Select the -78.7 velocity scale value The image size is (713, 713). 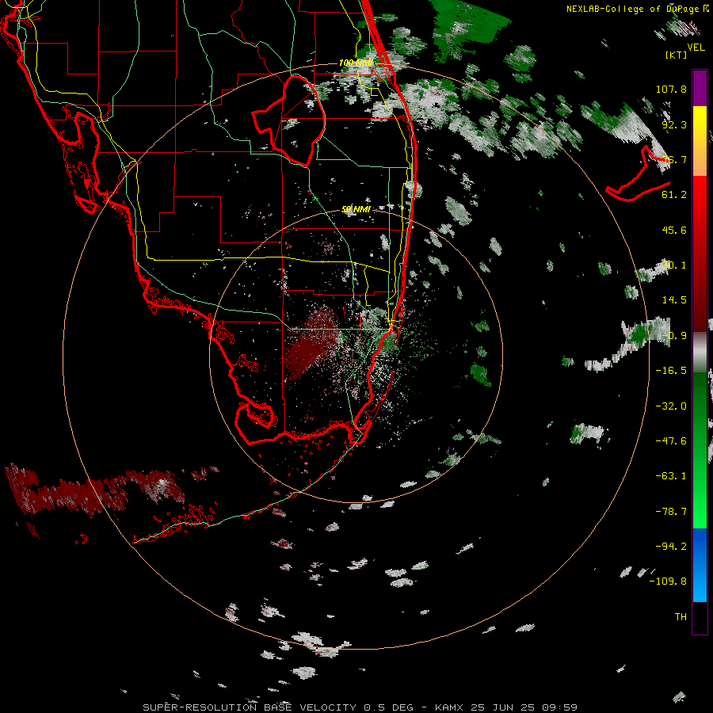(671, 512)
